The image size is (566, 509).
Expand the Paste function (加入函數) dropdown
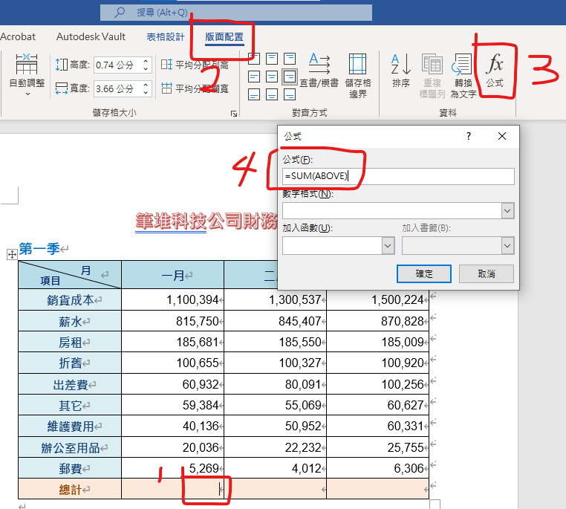[x=388, y=246]
